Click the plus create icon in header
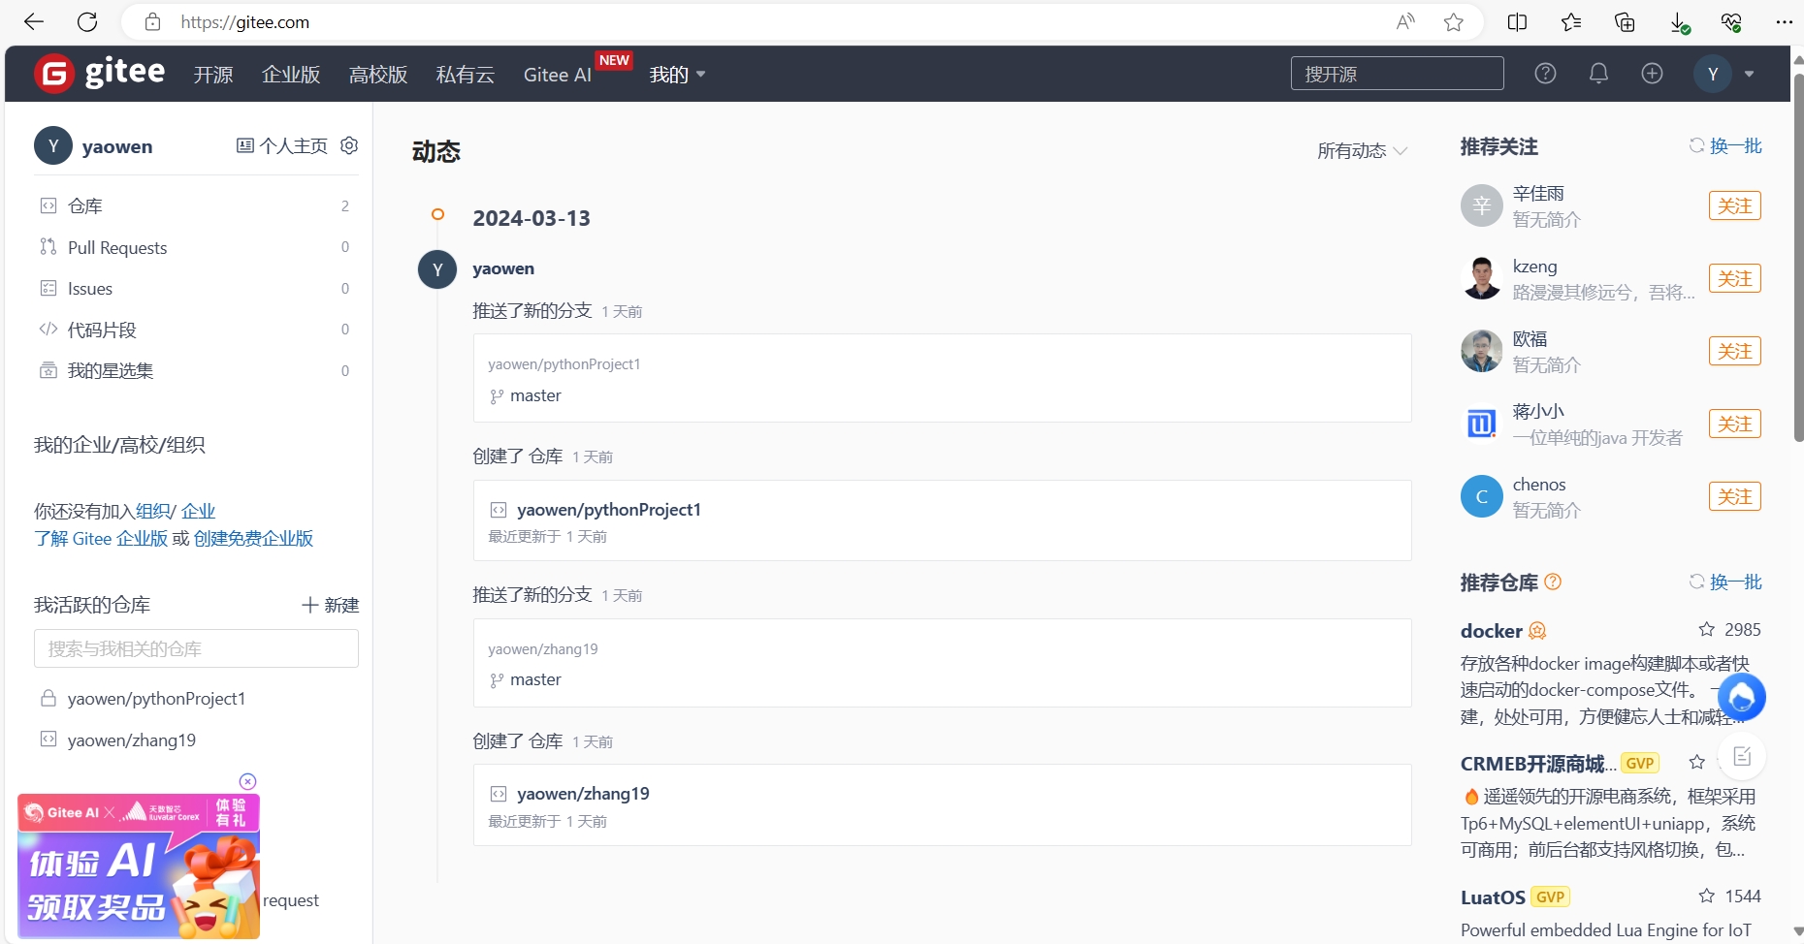Viewport: 1804px width, 944px height. [x=1652, y=74]
